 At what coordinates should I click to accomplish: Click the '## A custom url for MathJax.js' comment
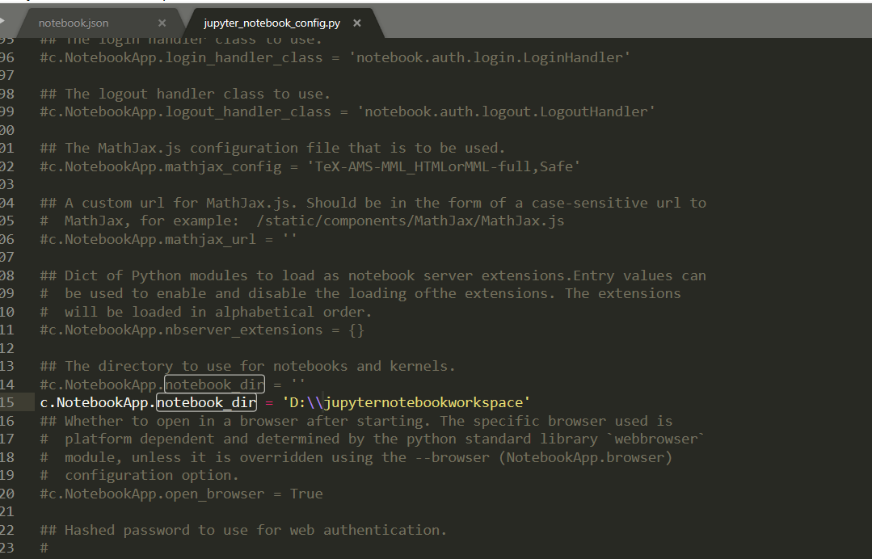[x=373, y=202]
